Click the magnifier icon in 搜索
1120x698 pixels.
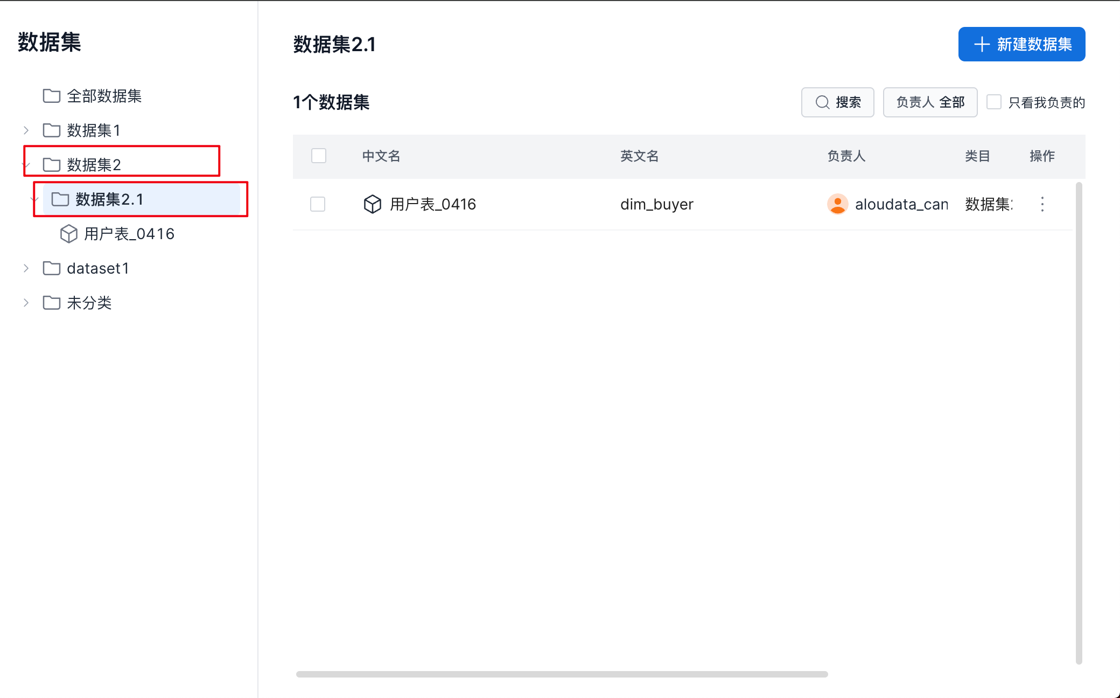[x=822, y=102]
